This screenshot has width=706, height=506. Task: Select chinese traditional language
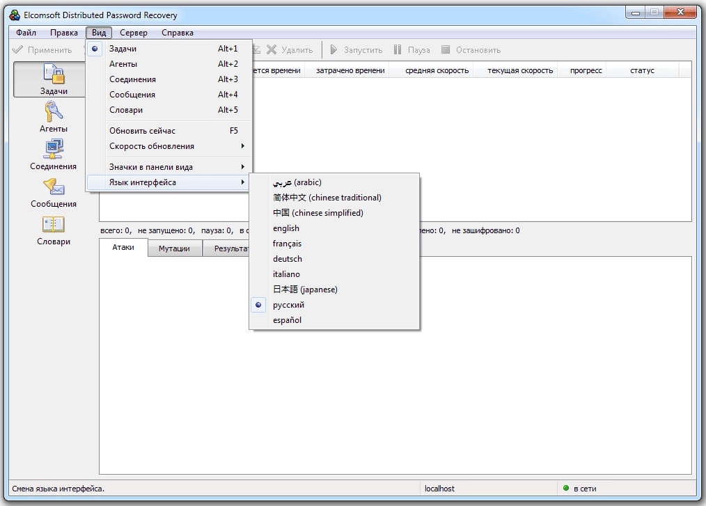pyautogui.click(x=334, y=198)
